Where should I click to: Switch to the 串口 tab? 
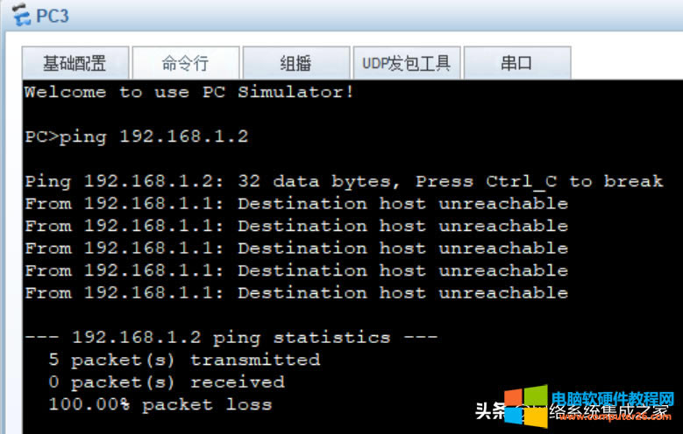coord(516,63)
